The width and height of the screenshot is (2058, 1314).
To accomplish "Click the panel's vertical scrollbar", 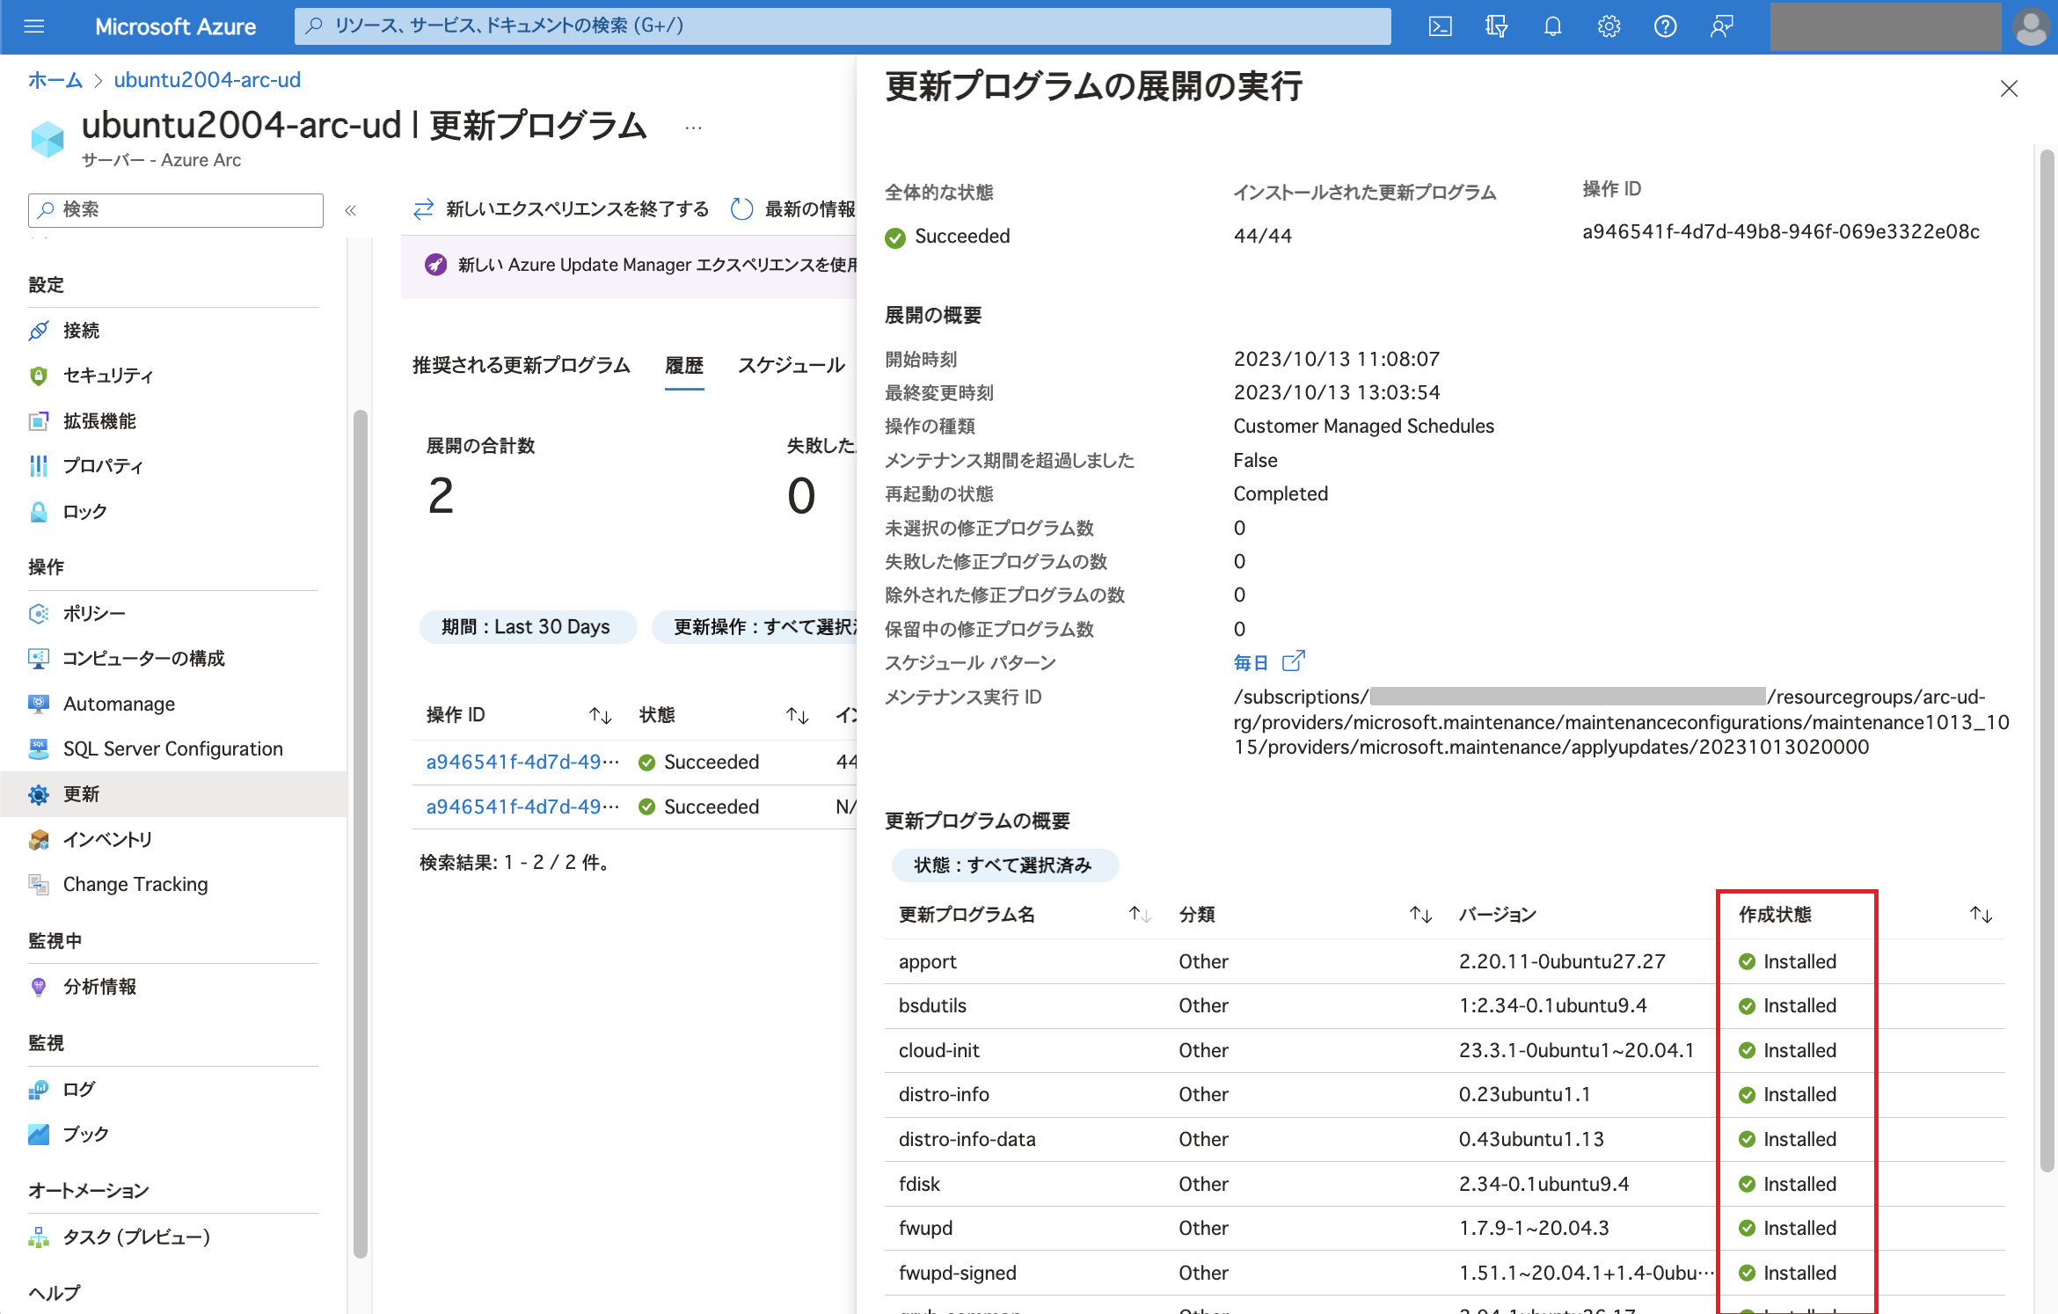I will (2047, 660).
